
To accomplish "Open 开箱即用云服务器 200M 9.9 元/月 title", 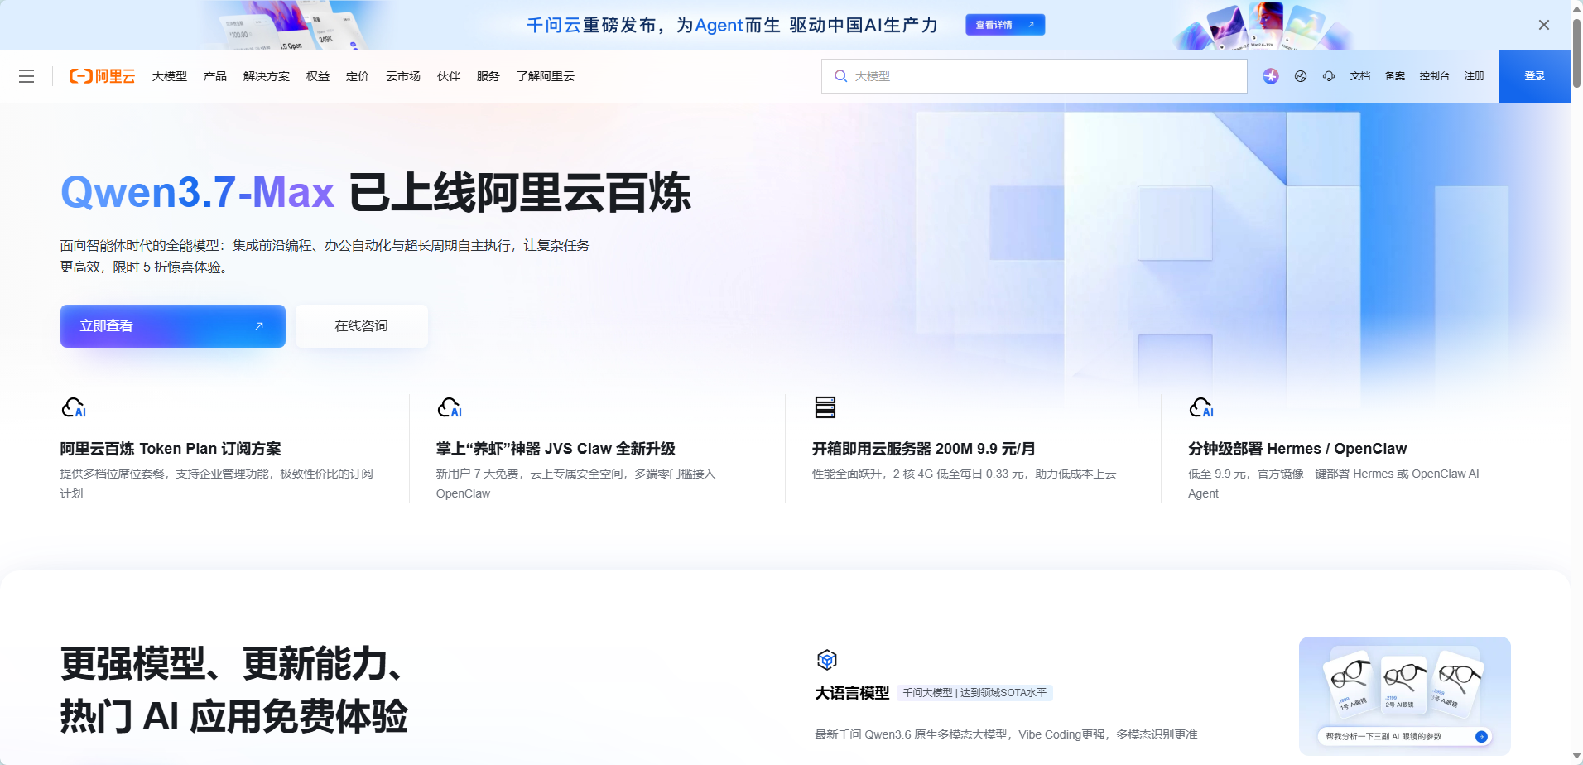I will (924, 449).
